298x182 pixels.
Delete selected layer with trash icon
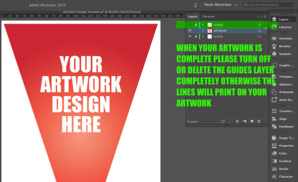tap(259, 121)
